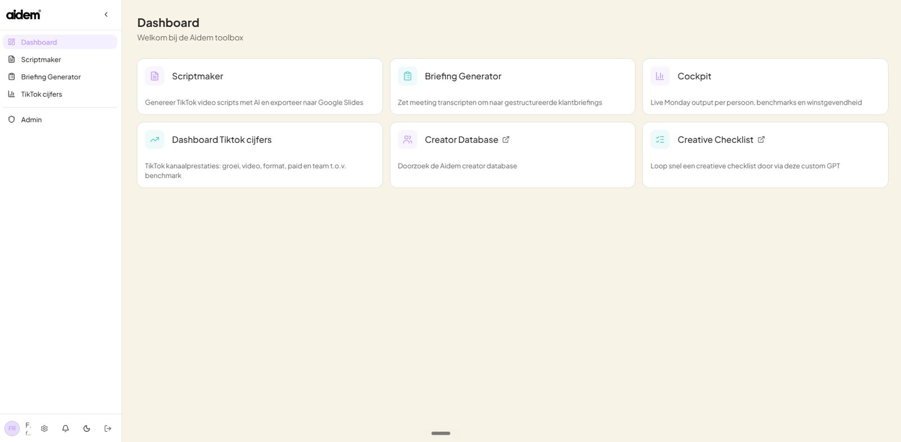Screen dimensions: 901x442
Task: Click the aidem logo
Action: coord(24,15)
